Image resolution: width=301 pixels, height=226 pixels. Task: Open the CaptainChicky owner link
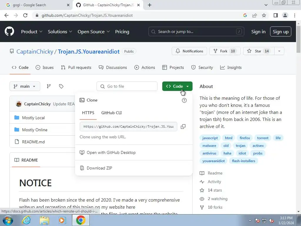click(35, 51)
